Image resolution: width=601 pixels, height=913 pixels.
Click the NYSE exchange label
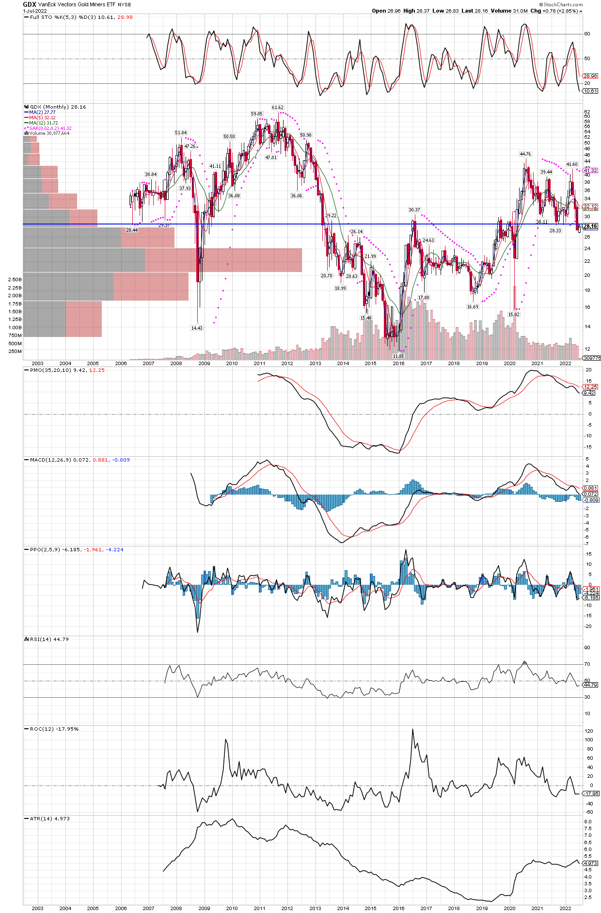pos(125,4)
